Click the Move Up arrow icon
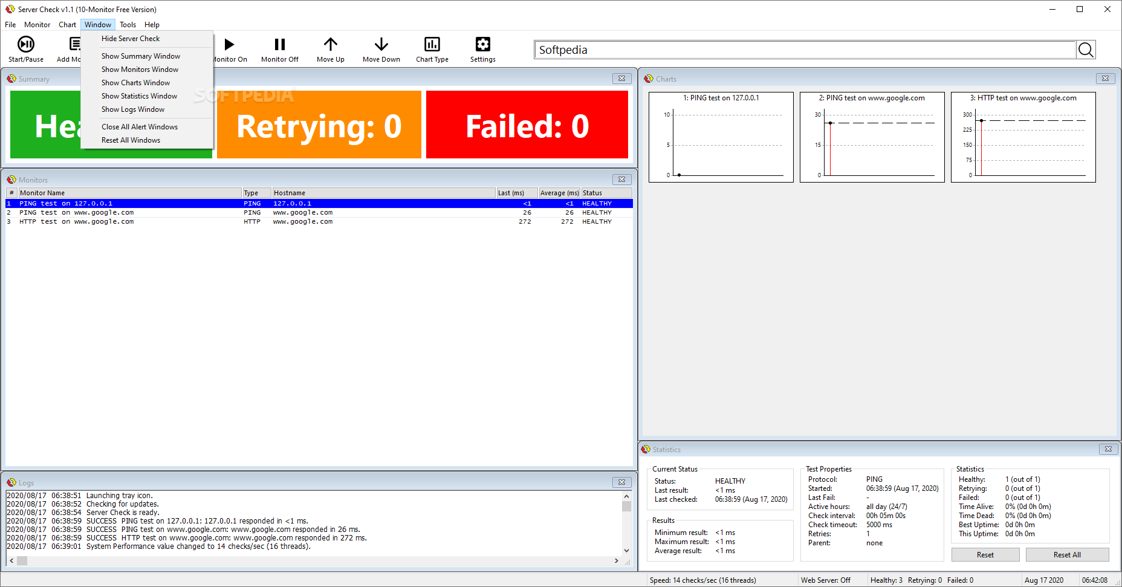The height and width of the screenshot is (587, 1122). pos(330,44)
